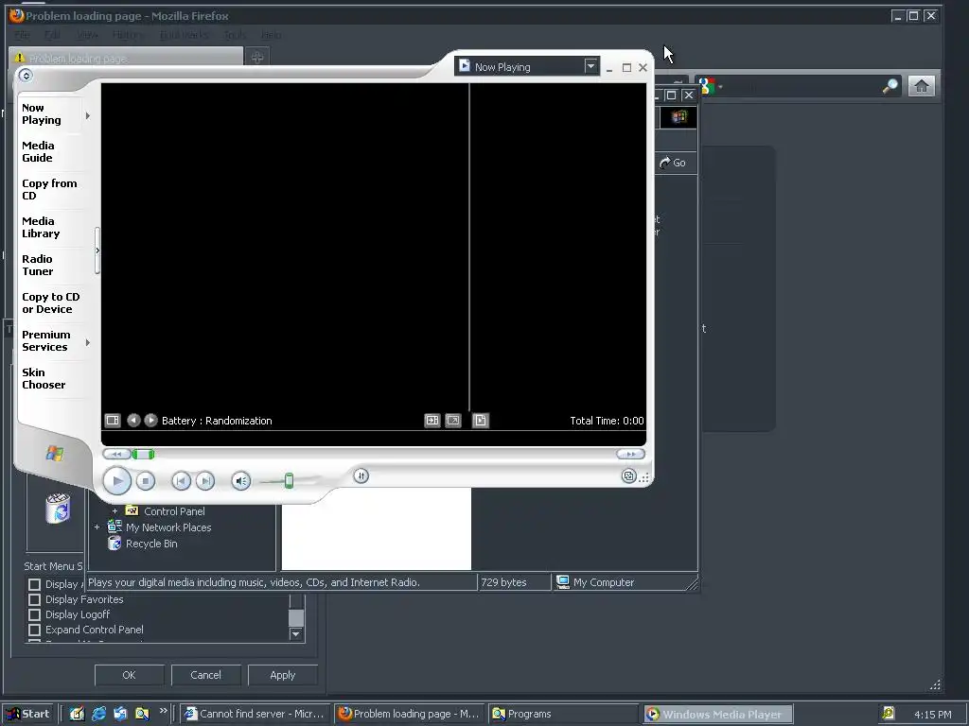The image size is (969, 726).
Task: Skip to previous track
Action: 181,481
